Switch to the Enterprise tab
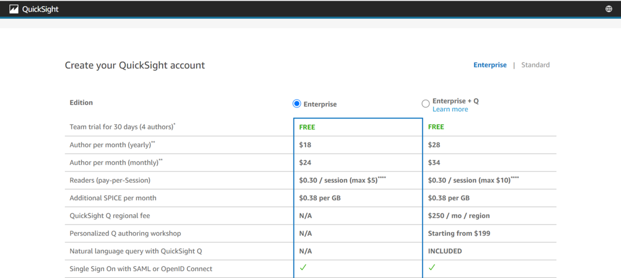Screen dimensions: 621x278 click(490, 65)
